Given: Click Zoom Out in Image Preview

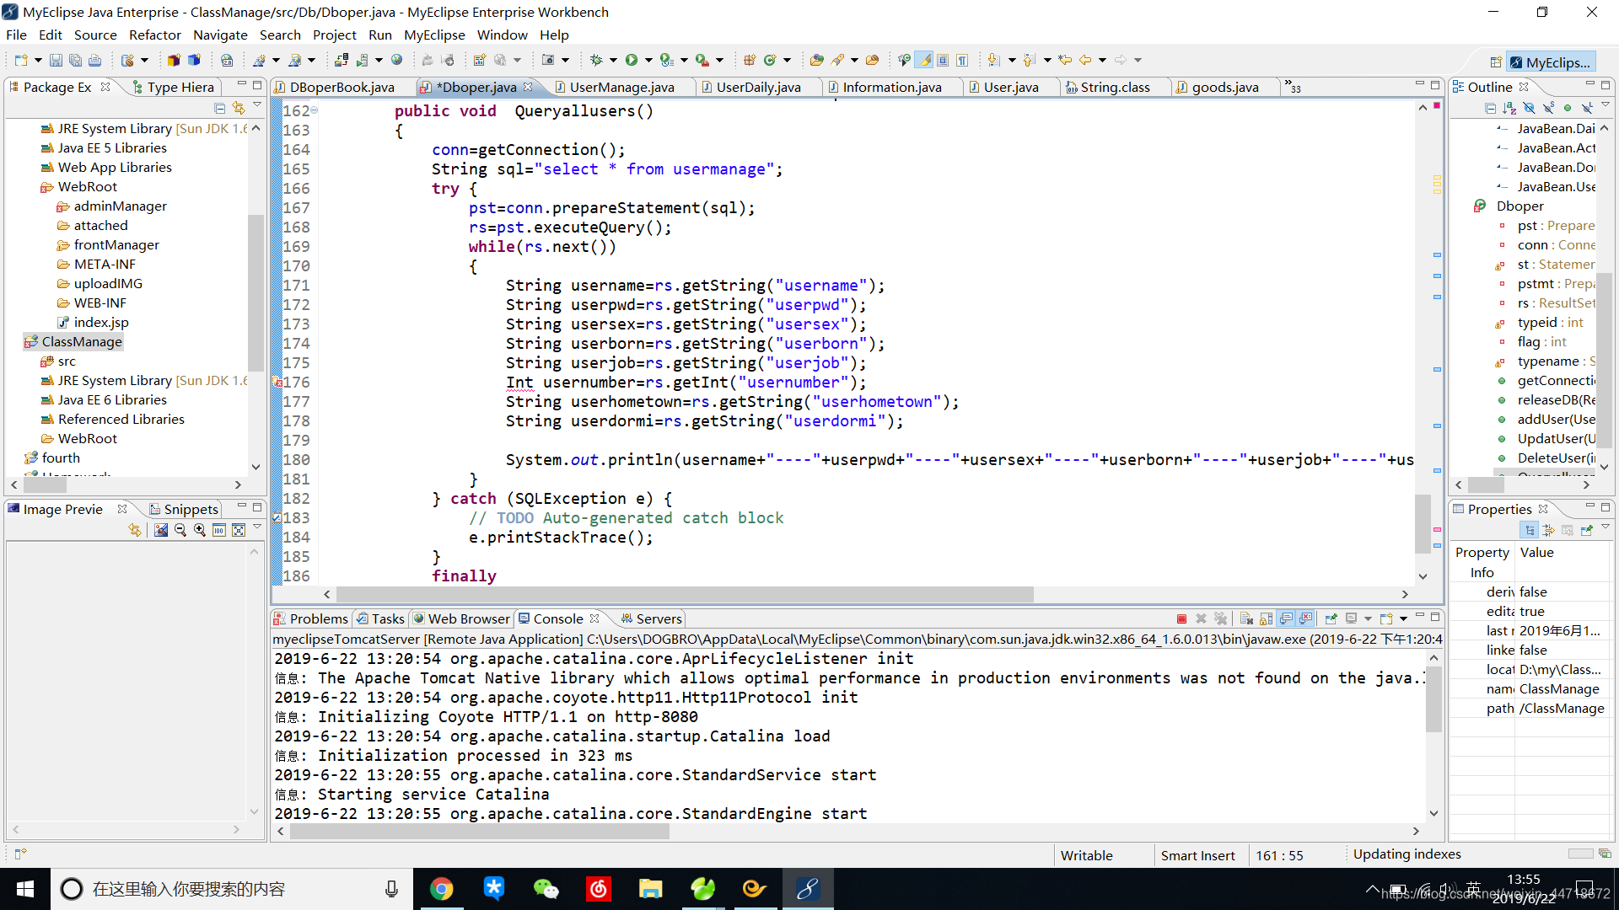Looking at the screenshot, I should pyautogui.click(x=180, y=530).
